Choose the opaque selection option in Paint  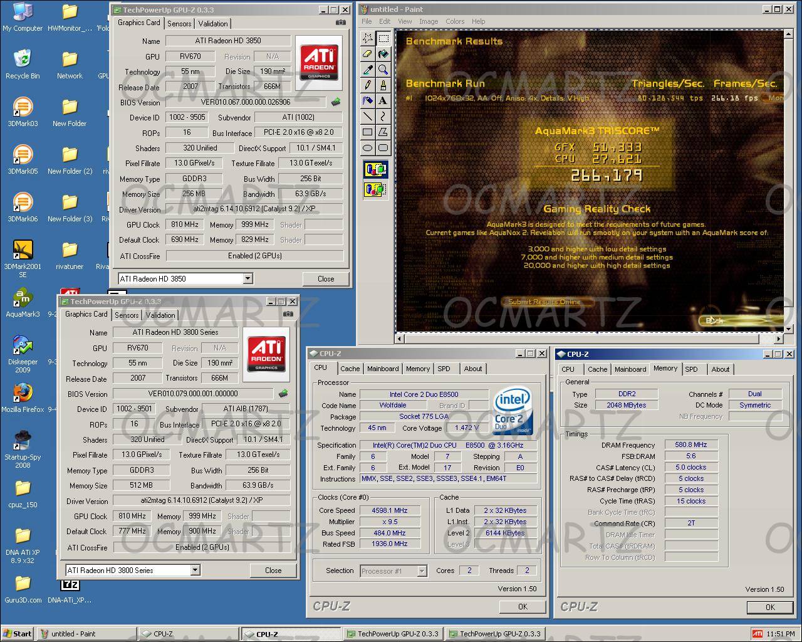tap(375, 169)
